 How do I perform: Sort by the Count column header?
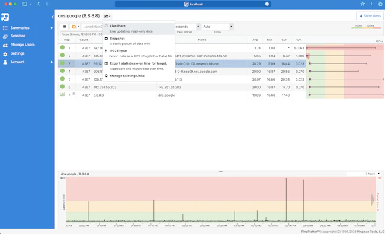coord(84,40)
